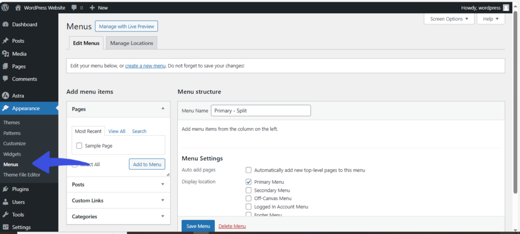Open Patterns in Appearance submenu
Viewport: 520px width, 234px height.
coord(12,133)
